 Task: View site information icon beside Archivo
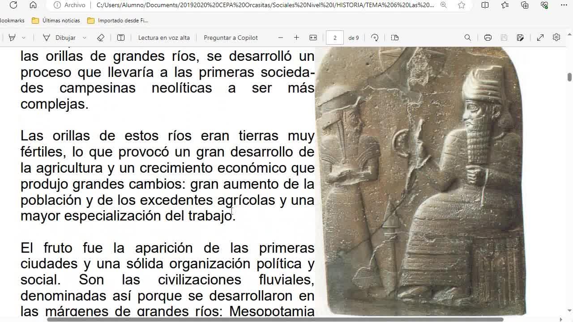click(57, 5)
